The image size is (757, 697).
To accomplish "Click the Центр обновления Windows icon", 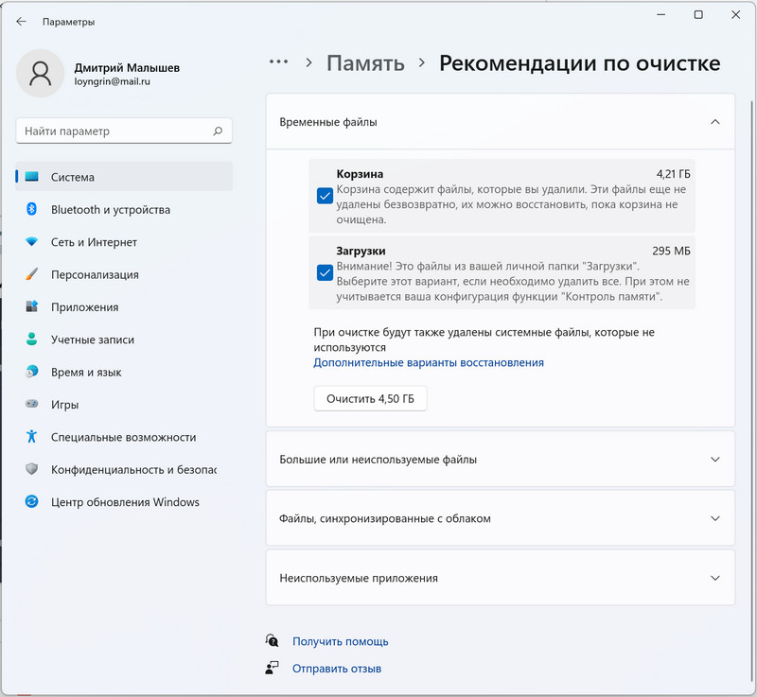I will click(x=31, y=502).
